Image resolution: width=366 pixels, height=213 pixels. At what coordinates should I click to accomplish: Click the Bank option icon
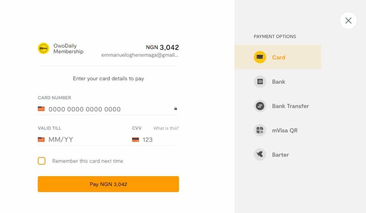click(260, 82)
